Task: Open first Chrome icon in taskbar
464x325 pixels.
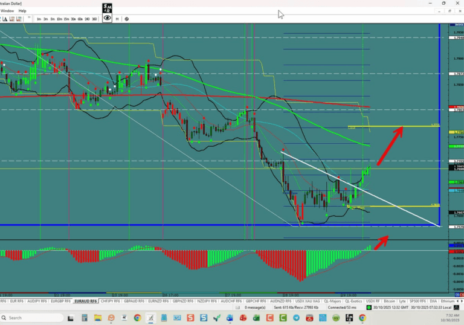Action: coord(137,318)
